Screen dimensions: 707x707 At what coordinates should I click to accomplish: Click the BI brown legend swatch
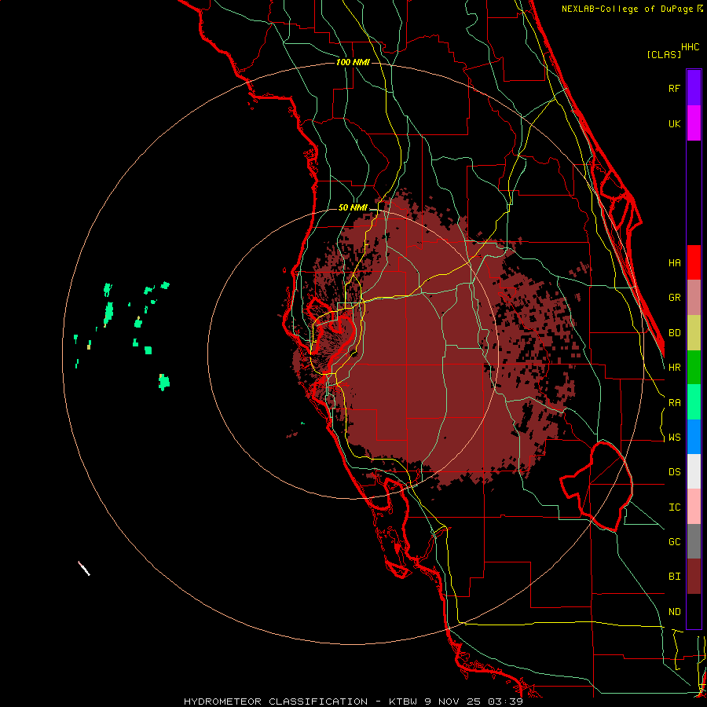694,577
